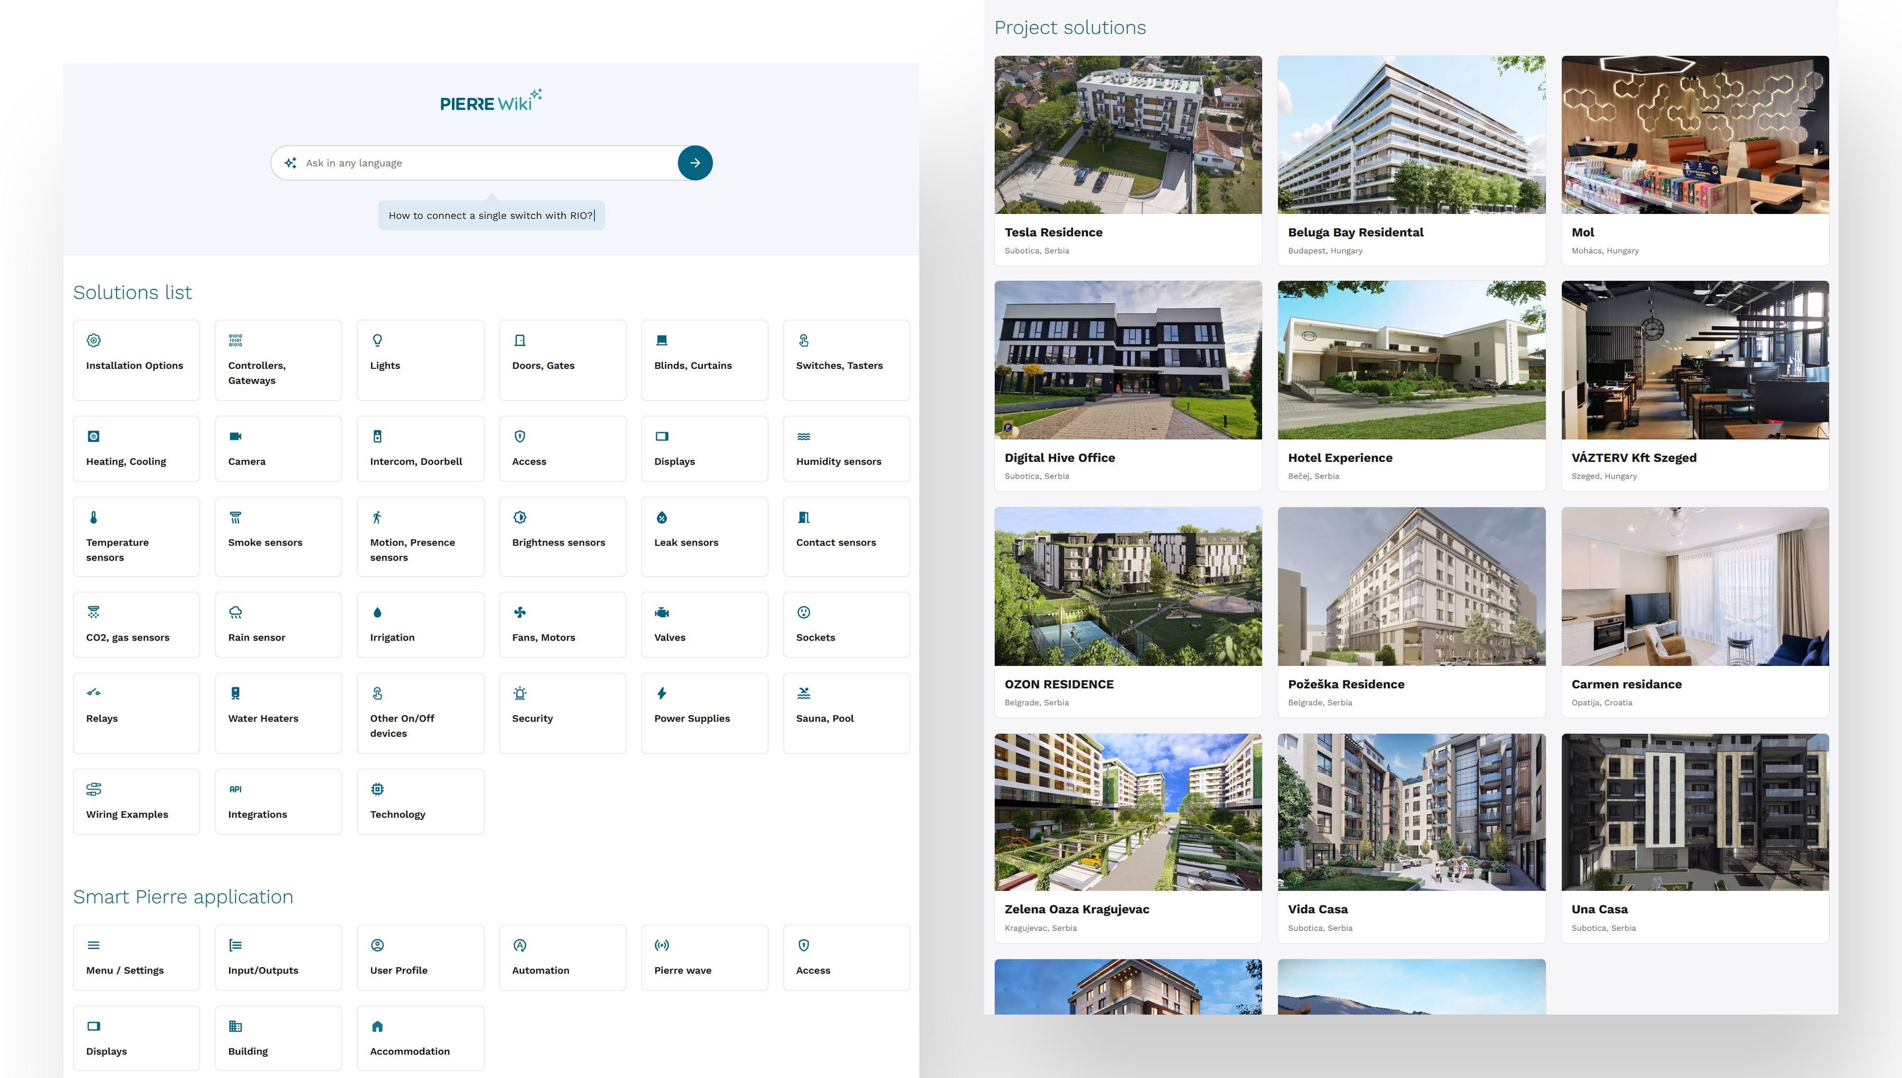Click the Integrations API icon
1902x1078 pixels.
point(235,789)
